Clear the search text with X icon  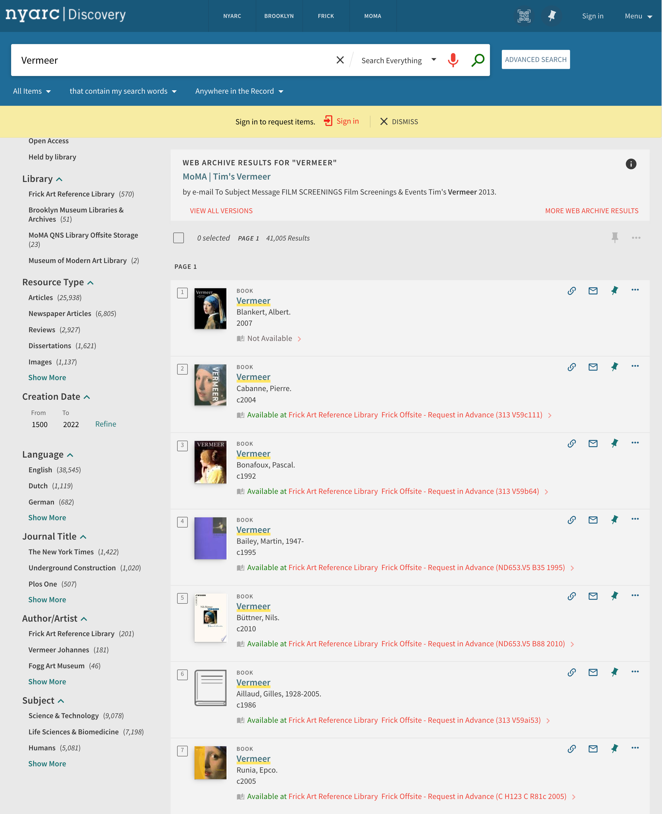point(340,60)
